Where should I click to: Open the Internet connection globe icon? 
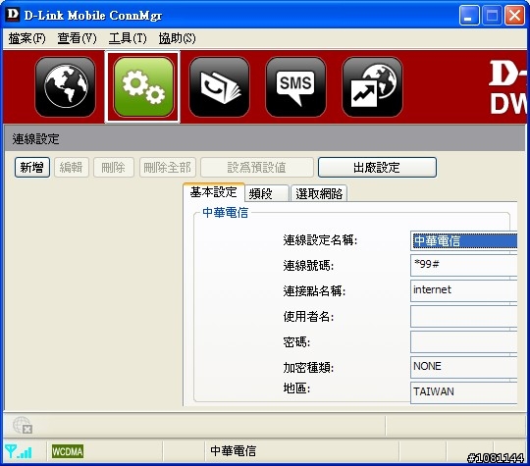pyautogui.click(x=65, y=87)
